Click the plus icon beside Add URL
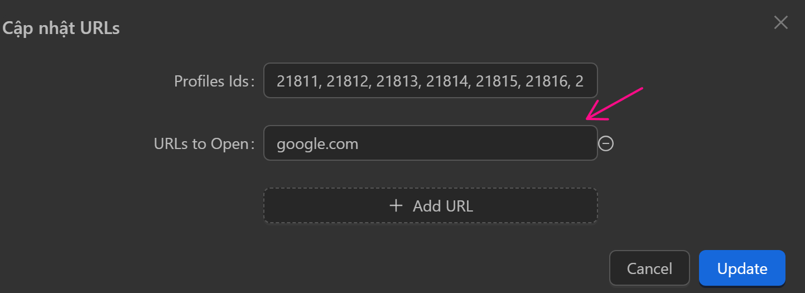 [x=396, y=206]
